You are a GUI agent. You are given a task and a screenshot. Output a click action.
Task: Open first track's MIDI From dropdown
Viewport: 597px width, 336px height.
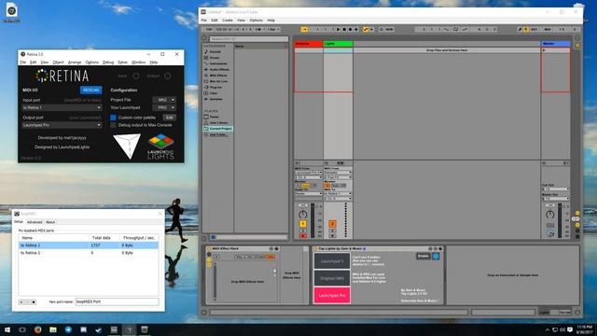[308, 173]
